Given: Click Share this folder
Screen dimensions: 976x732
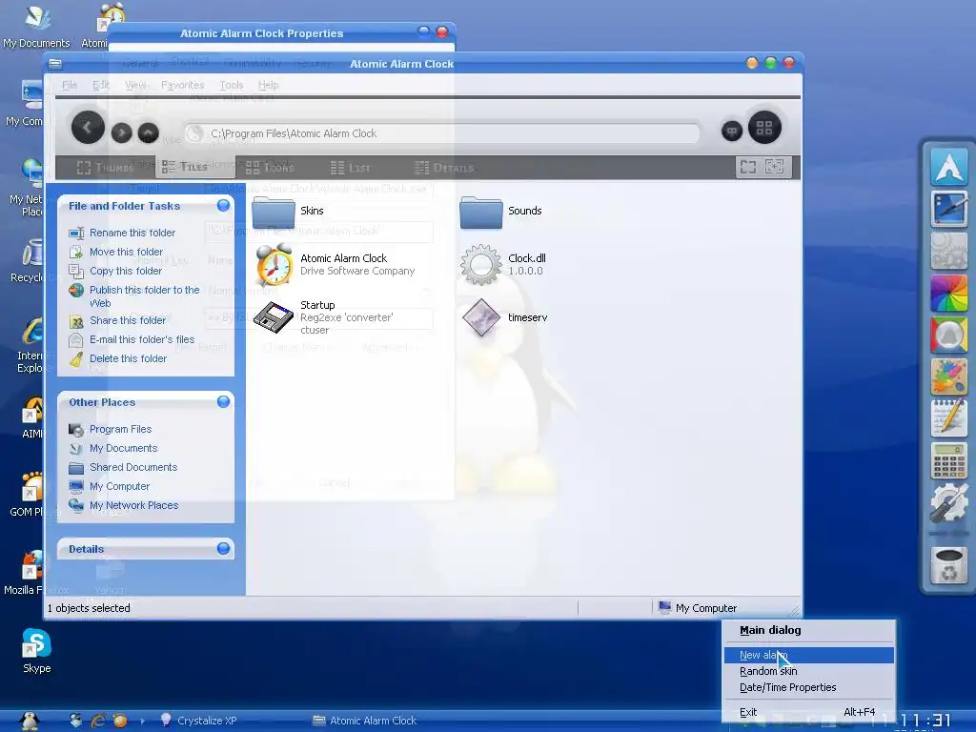Looking at the screenshot, I should coord(128,320).
